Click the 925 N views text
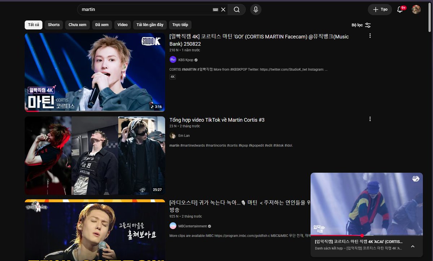The height and width of the screenshot is (261, 433). 174,216
